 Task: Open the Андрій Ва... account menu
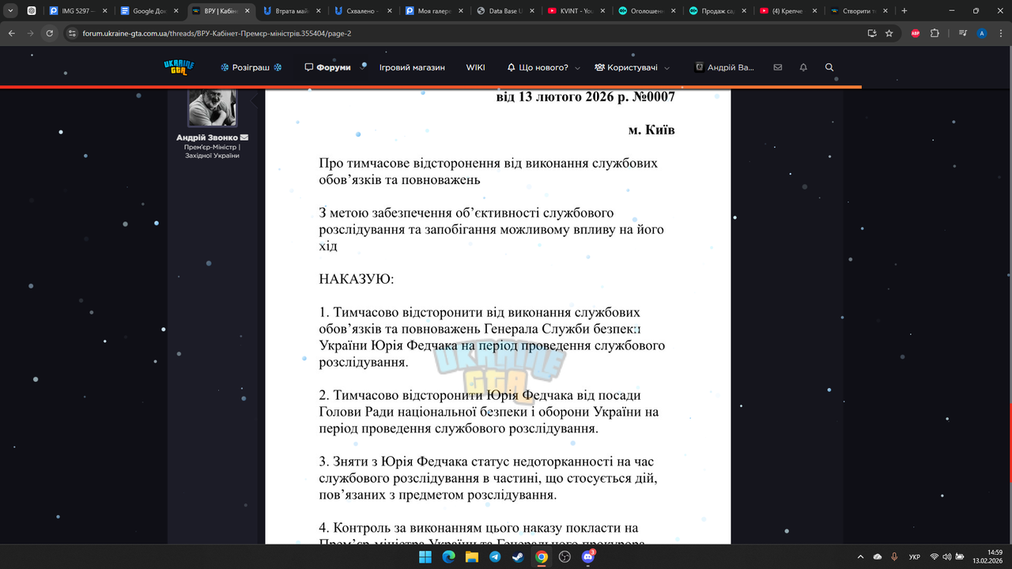[724, 68]
